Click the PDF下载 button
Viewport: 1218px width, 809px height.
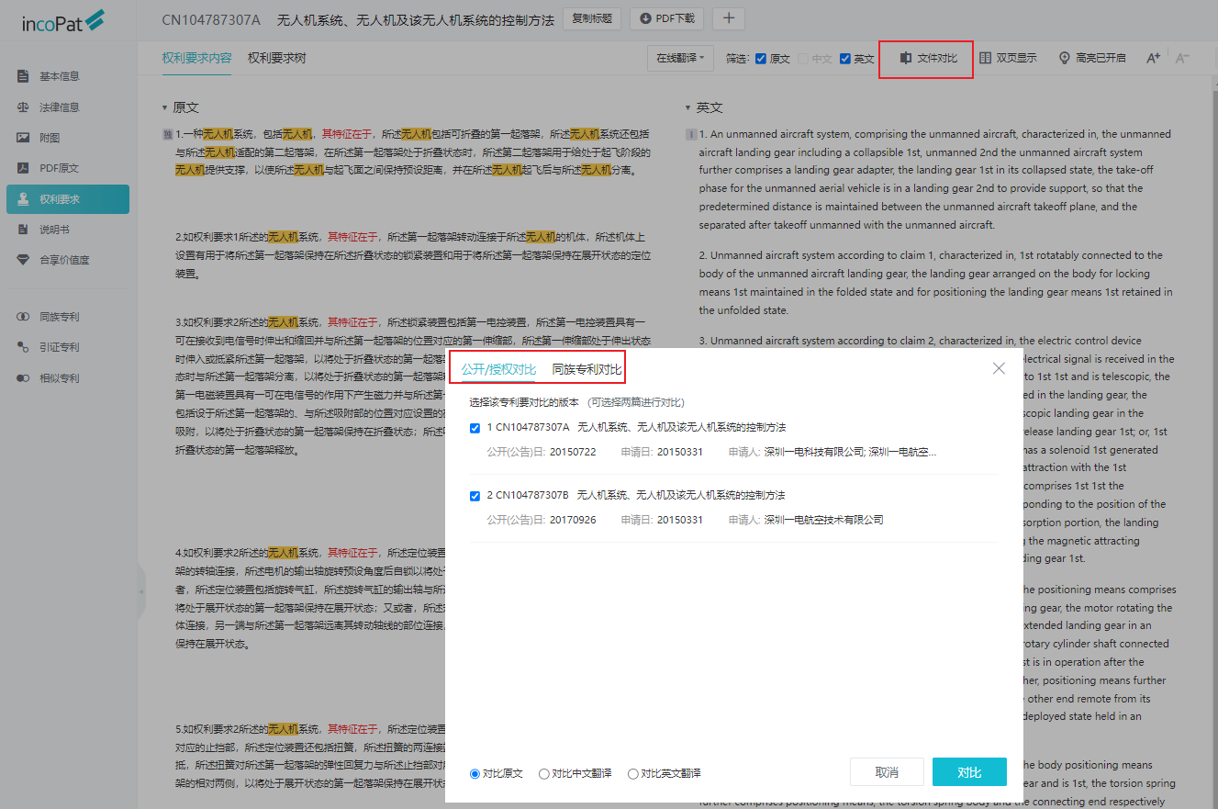point(667,18)
